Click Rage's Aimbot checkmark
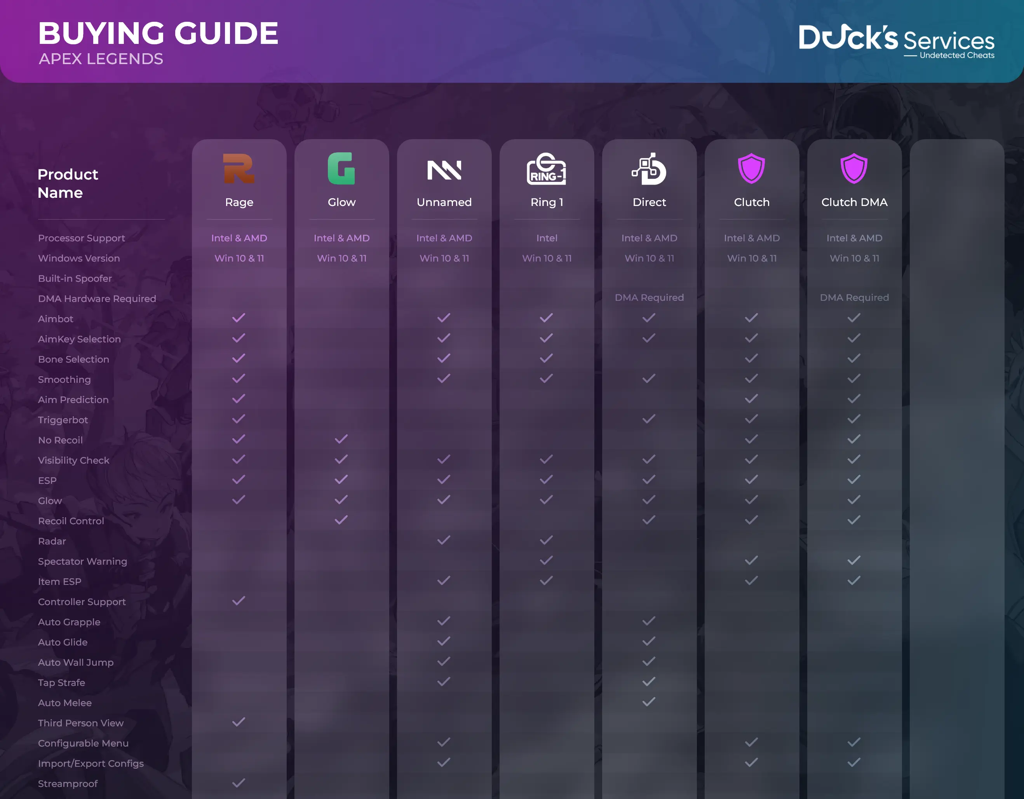The width and height of the screenshot is (1024, 799). click(239, 318)
